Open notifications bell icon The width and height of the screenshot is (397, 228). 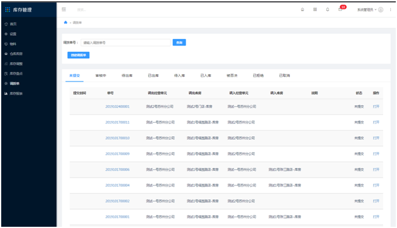coord(328,10)
